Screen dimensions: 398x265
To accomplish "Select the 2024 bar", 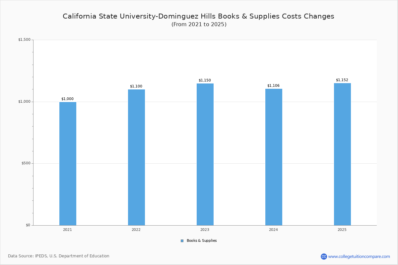I will pos(274,157).
